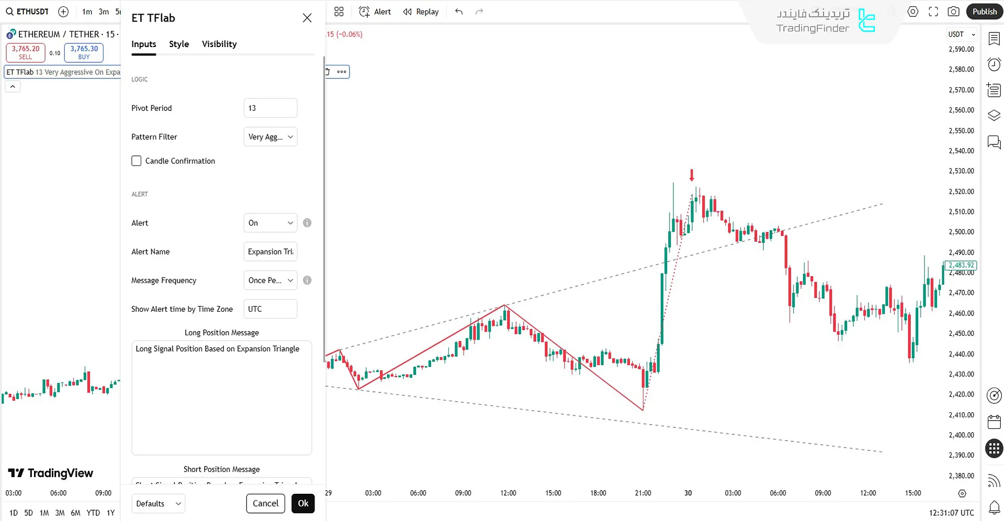
Task: Open the Message Frequency dropdown
Action: [270, 280]
